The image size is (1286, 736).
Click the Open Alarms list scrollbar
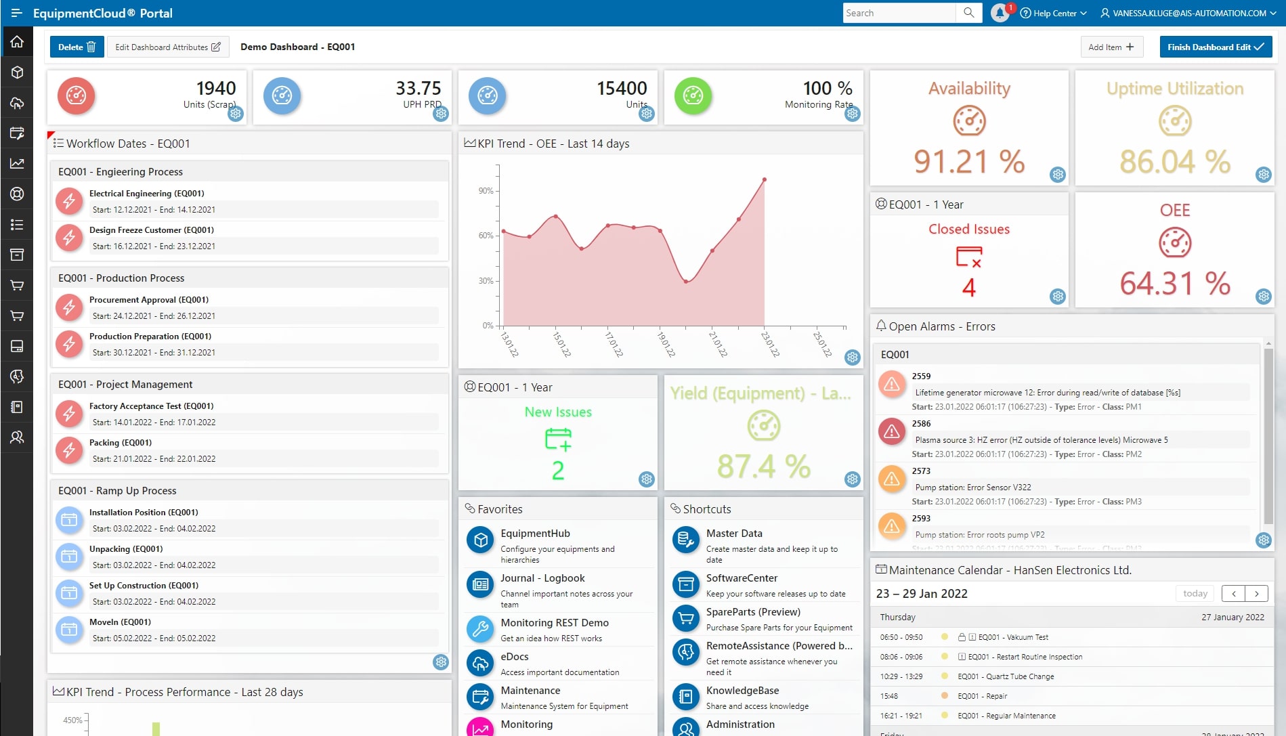(1268, 433)
